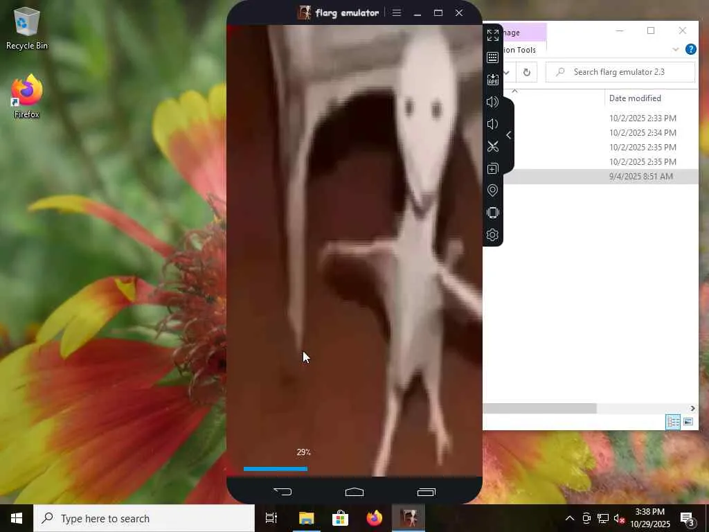Click the blue loading progress bar

point(276,469)
